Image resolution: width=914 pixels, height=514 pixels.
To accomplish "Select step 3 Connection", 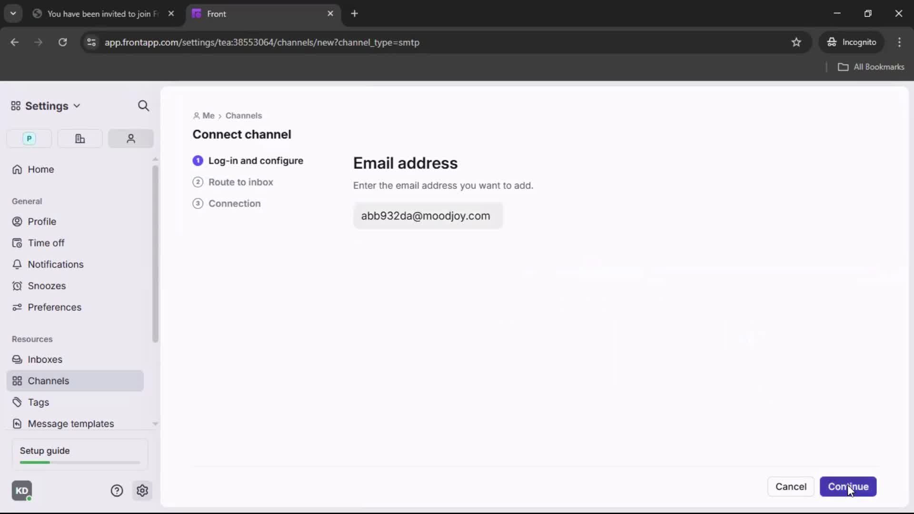I will 235,203.
